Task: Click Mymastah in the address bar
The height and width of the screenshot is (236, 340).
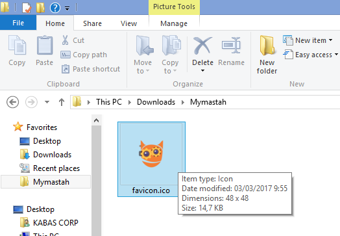Action: pyautogui.click(x=208, y=102)
